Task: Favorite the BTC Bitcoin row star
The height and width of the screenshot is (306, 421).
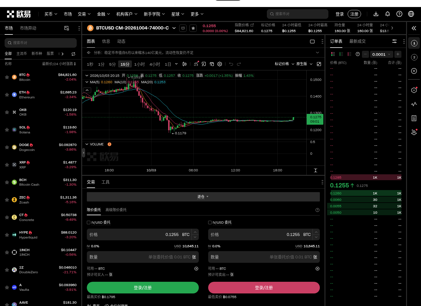Action: coord(7,77)
